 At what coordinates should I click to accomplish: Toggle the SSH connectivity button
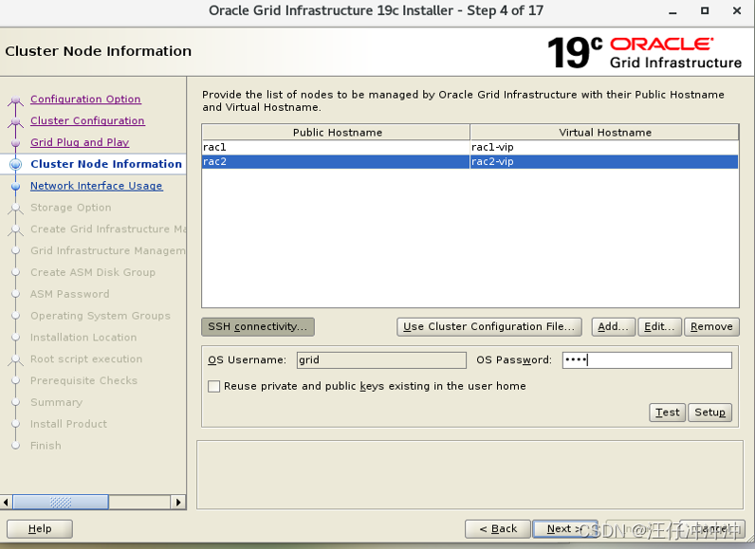[x=258, y=327]
